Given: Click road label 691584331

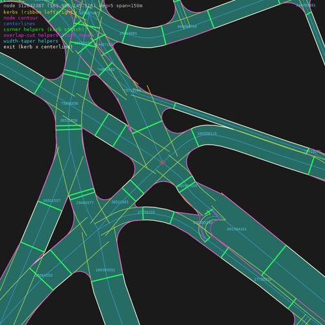Looking at the screenshot, I should (237, 229).
